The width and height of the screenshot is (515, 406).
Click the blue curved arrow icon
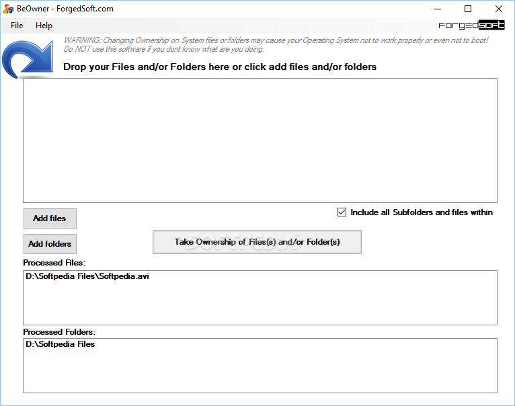28,58
